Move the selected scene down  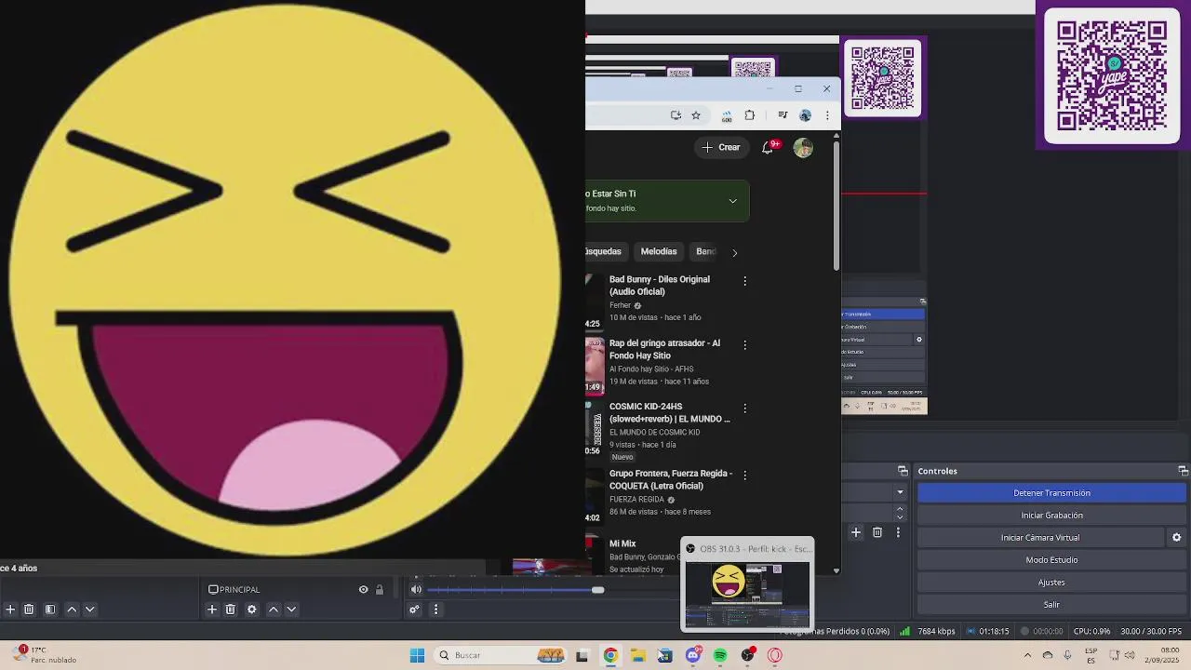[90, 610]
